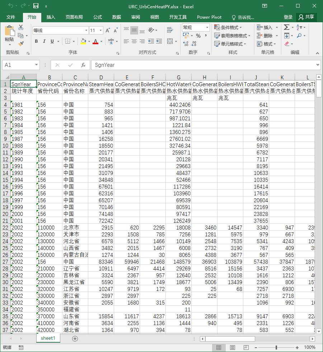This screenshot has height=352, width=323.
Task: Click the Save icon in title bar
Action: point(36,6)
